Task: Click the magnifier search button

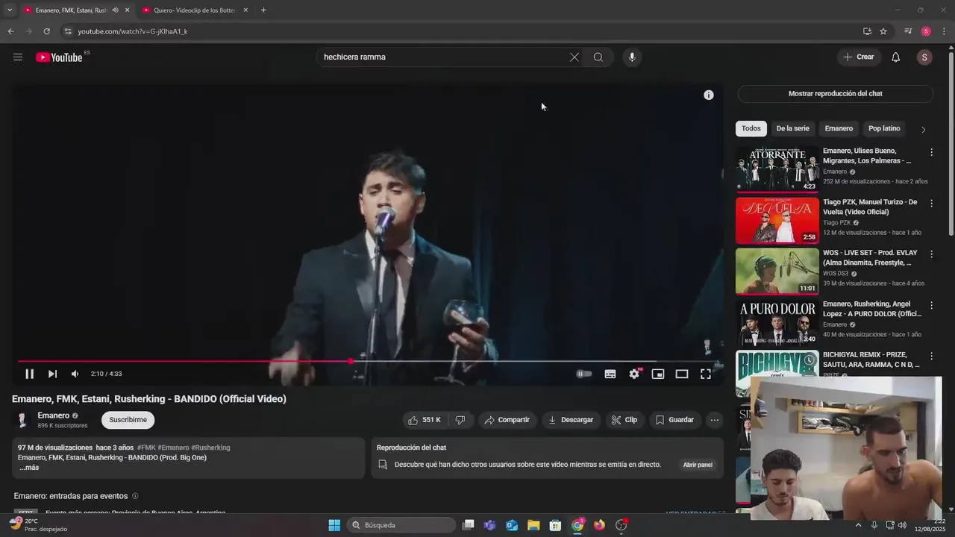Action: 598,57
